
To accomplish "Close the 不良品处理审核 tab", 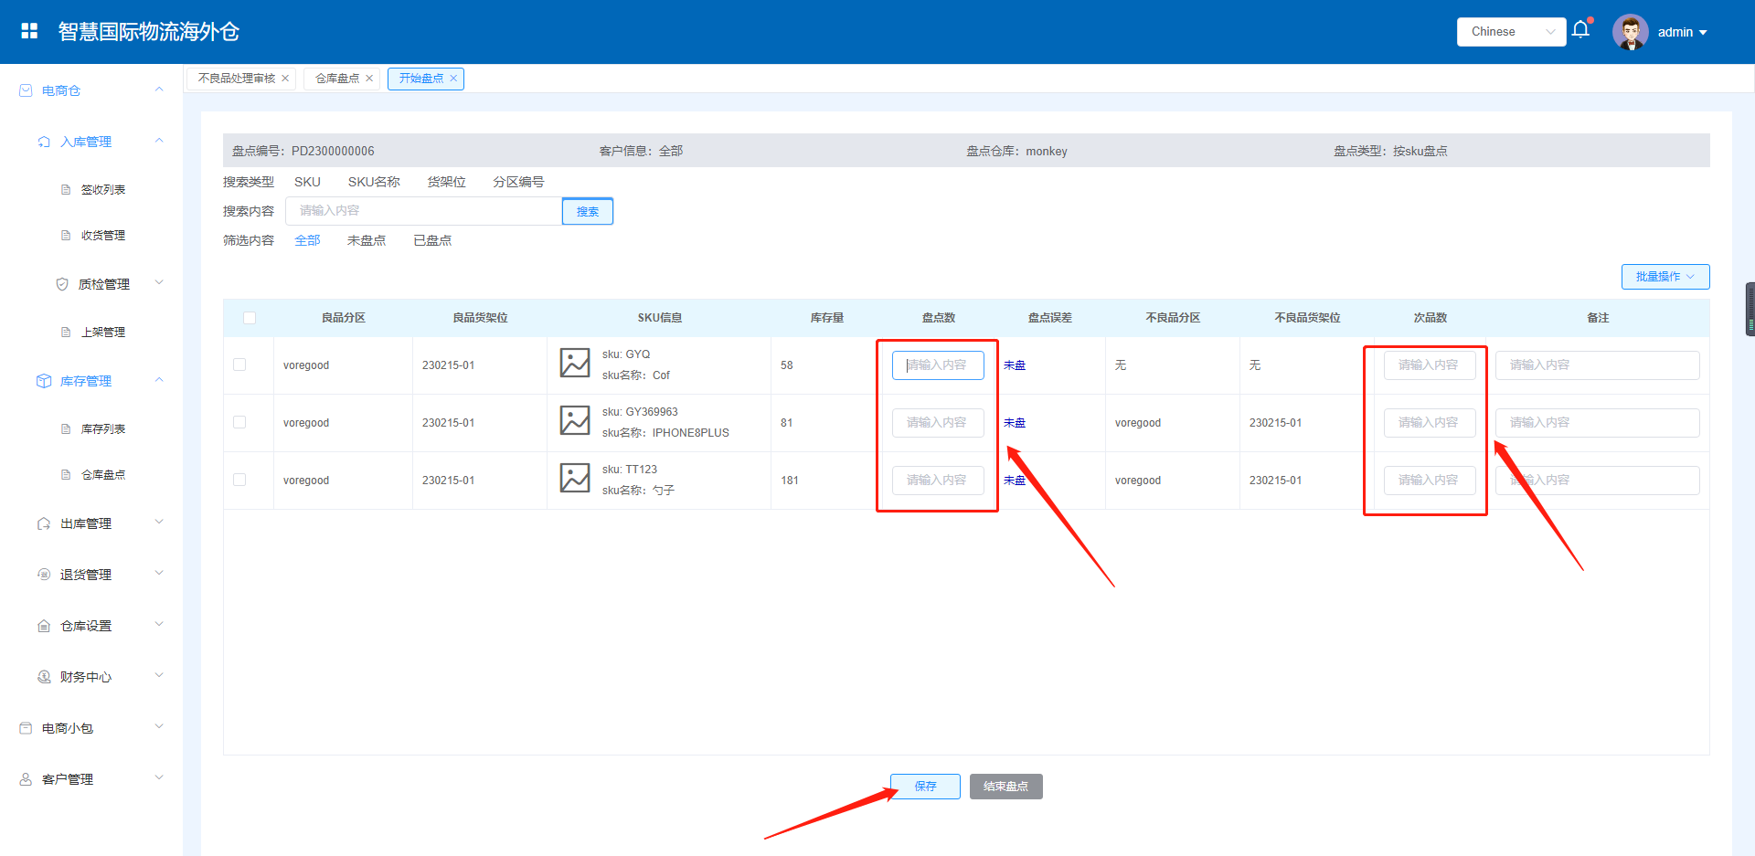I will 285,79.
